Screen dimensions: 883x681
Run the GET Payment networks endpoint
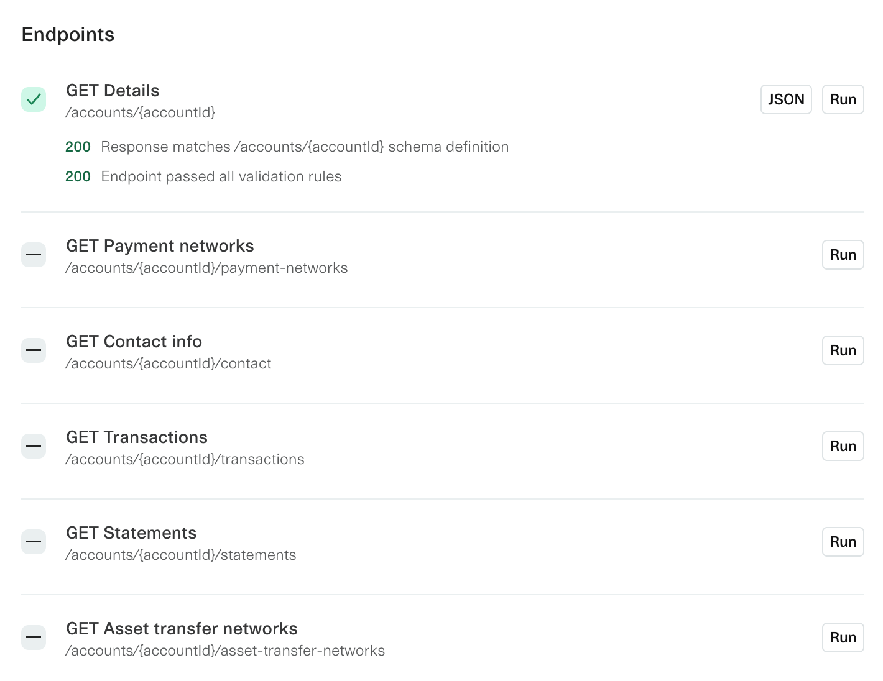(x=843, y=255)
